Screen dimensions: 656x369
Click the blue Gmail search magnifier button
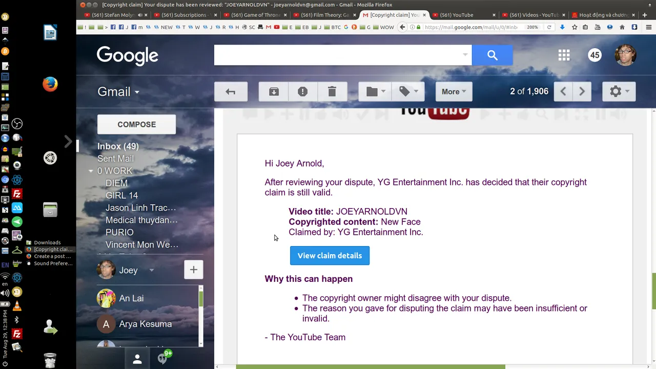pyautogui.click(x=492, y=55)
